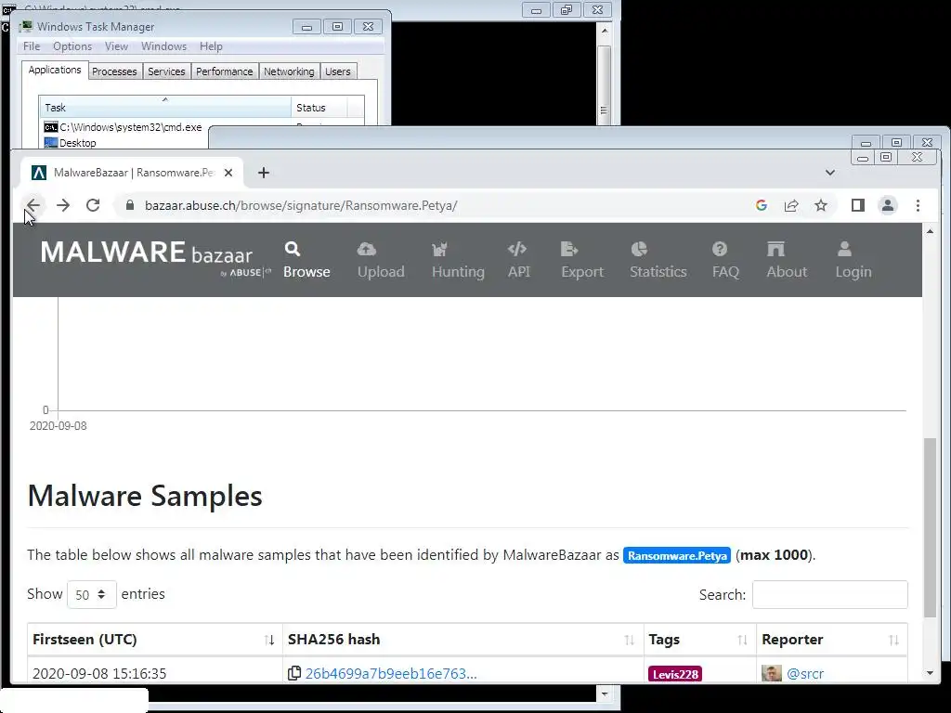
Task: Open the browser profile avatar
Action: click(x=888, y=205)
